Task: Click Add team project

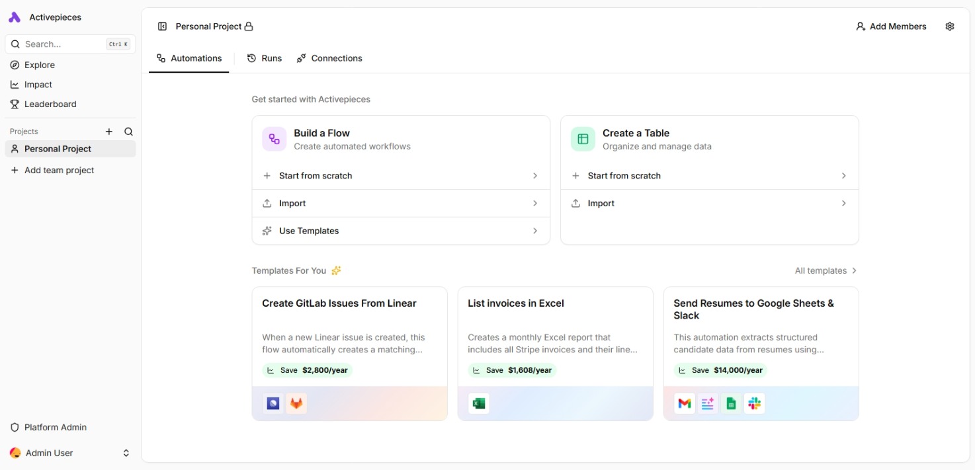Action: pos(70,170)
